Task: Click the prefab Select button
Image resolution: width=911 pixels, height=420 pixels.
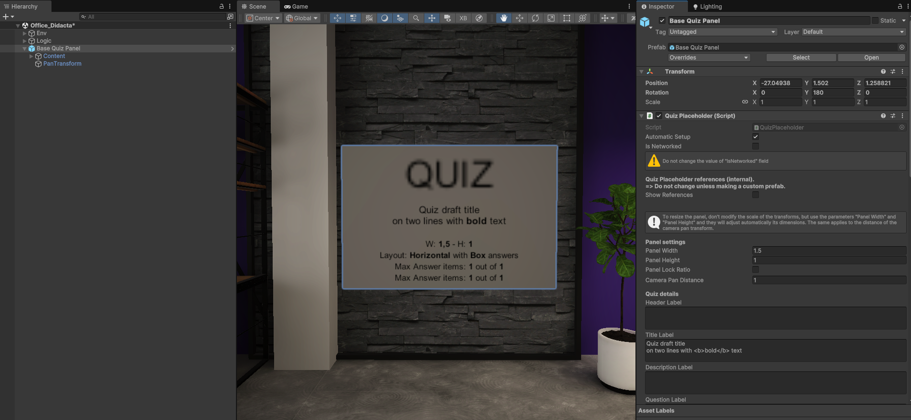Action: coord(801,58)
